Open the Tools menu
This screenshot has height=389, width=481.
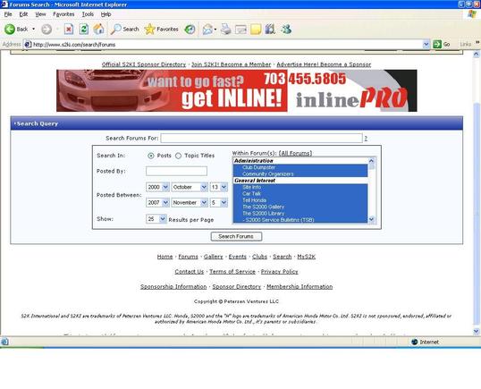click(x=88, y=14)
